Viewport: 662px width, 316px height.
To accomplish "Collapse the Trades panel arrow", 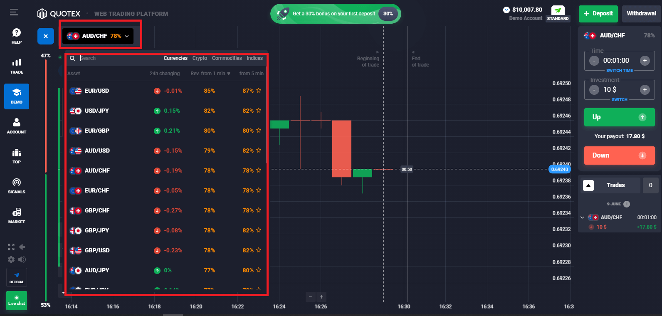I will pyautogui.click(x=588, y=185).
